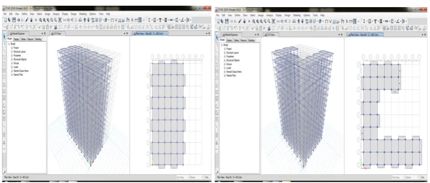Open 3-D View panel arrow in L-shaped building window
Viewport: 430px width, 183px height.
click(x=339, y=35)
